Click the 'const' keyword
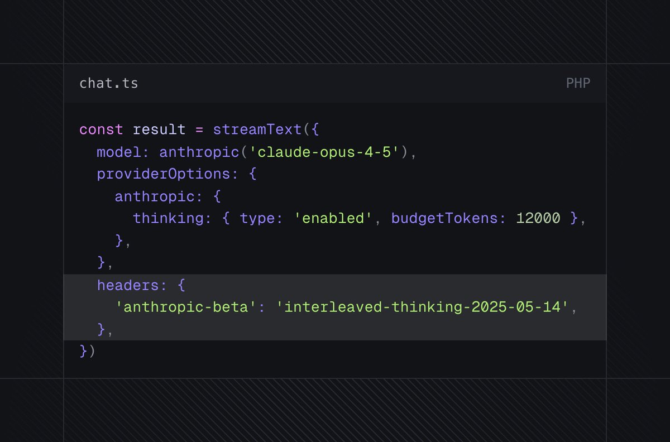This screenshot has height=442, width=670. click(102, 129)
